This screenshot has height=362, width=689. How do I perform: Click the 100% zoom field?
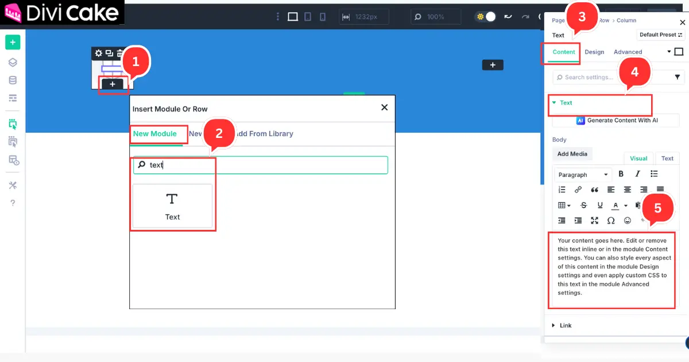436,17
